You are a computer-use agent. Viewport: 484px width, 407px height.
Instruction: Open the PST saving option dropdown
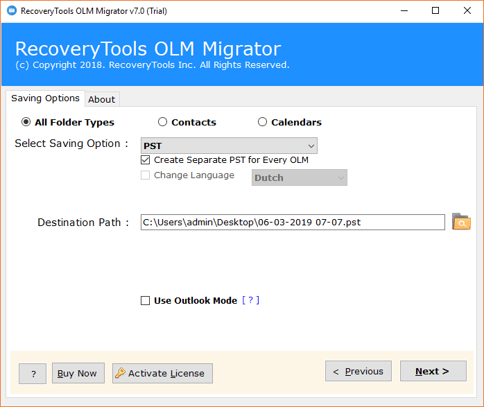click(x=229, y=146)
